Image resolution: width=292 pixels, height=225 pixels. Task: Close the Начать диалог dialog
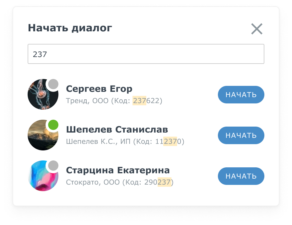coord(257,29)
